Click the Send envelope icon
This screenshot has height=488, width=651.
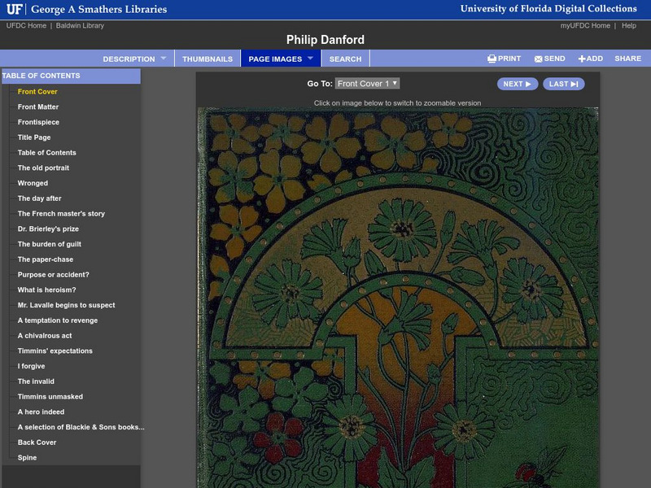tap(538, 59)
